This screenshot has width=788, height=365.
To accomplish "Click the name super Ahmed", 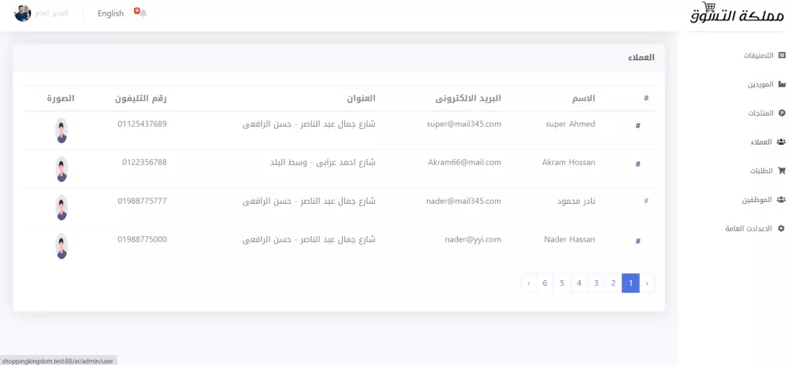I will click(x=571, y=124).
